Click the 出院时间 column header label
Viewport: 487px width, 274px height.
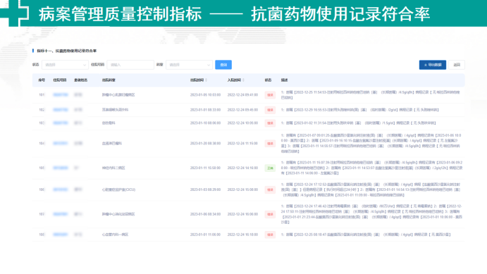pyautogui.click(x=197, y=80)
